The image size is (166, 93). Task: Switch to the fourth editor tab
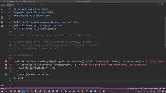tap(43, 4)
